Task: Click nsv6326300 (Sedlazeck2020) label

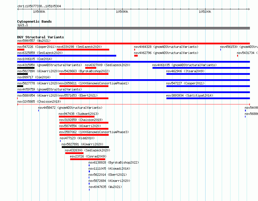Action: click(x=88, y=150)
